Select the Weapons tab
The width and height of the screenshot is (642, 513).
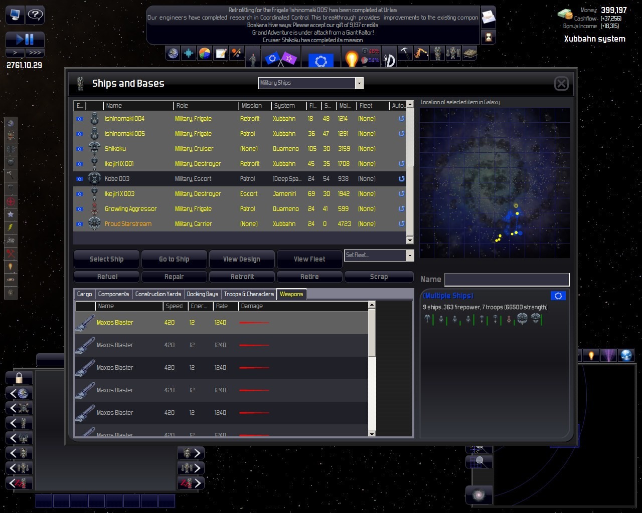pyautogui.click(x=291, y=294)
